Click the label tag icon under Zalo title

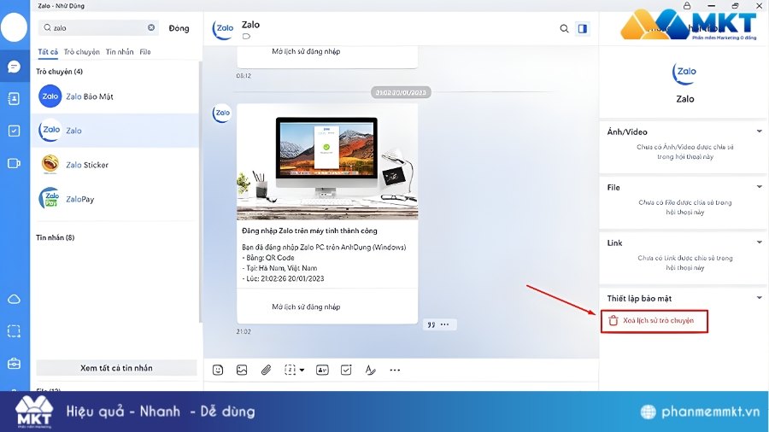[246, 36]
